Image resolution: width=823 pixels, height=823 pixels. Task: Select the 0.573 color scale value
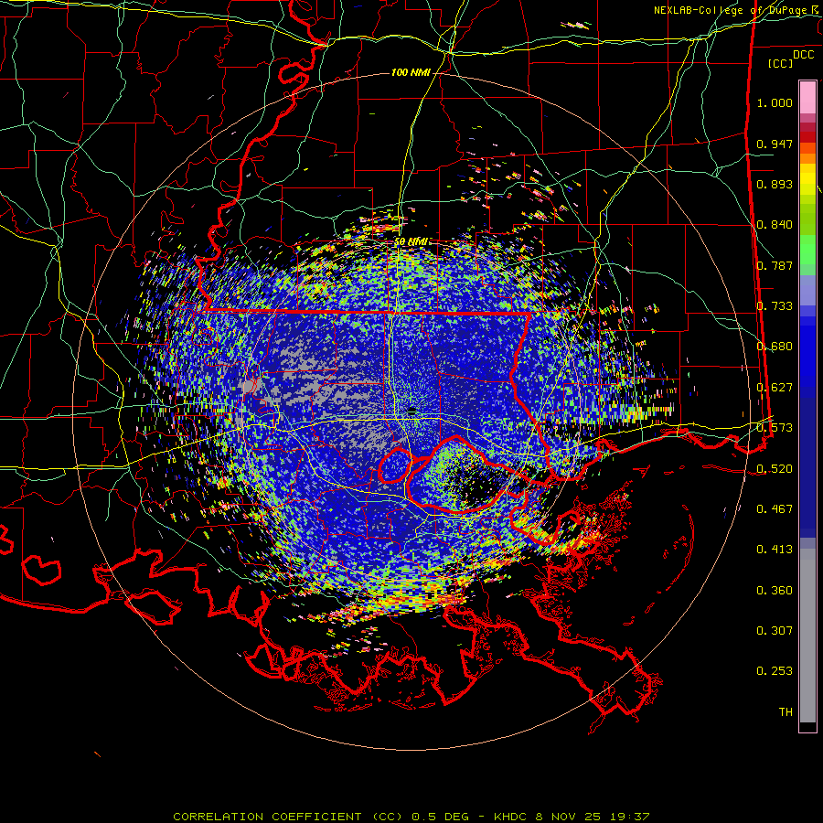point(775,428)
